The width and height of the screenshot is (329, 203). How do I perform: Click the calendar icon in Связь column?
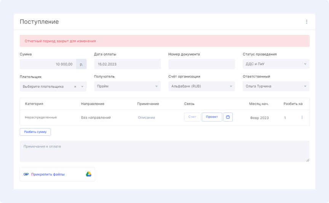(228, 117)
